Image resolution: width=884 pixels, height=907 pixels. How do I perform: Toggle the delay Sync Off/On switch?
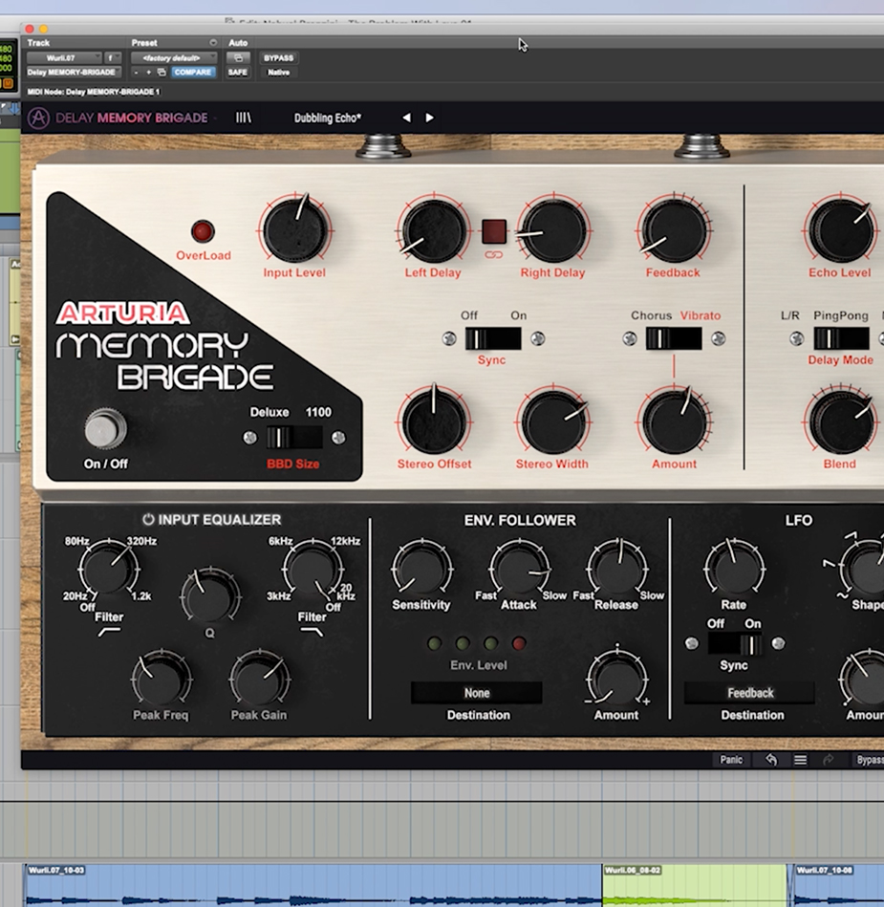pos(493,339)
